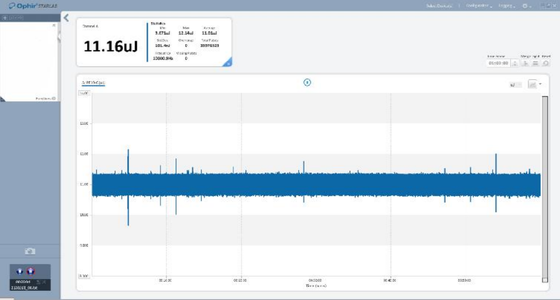Click the vertical scrollbar right of the graph

[545, 186]
